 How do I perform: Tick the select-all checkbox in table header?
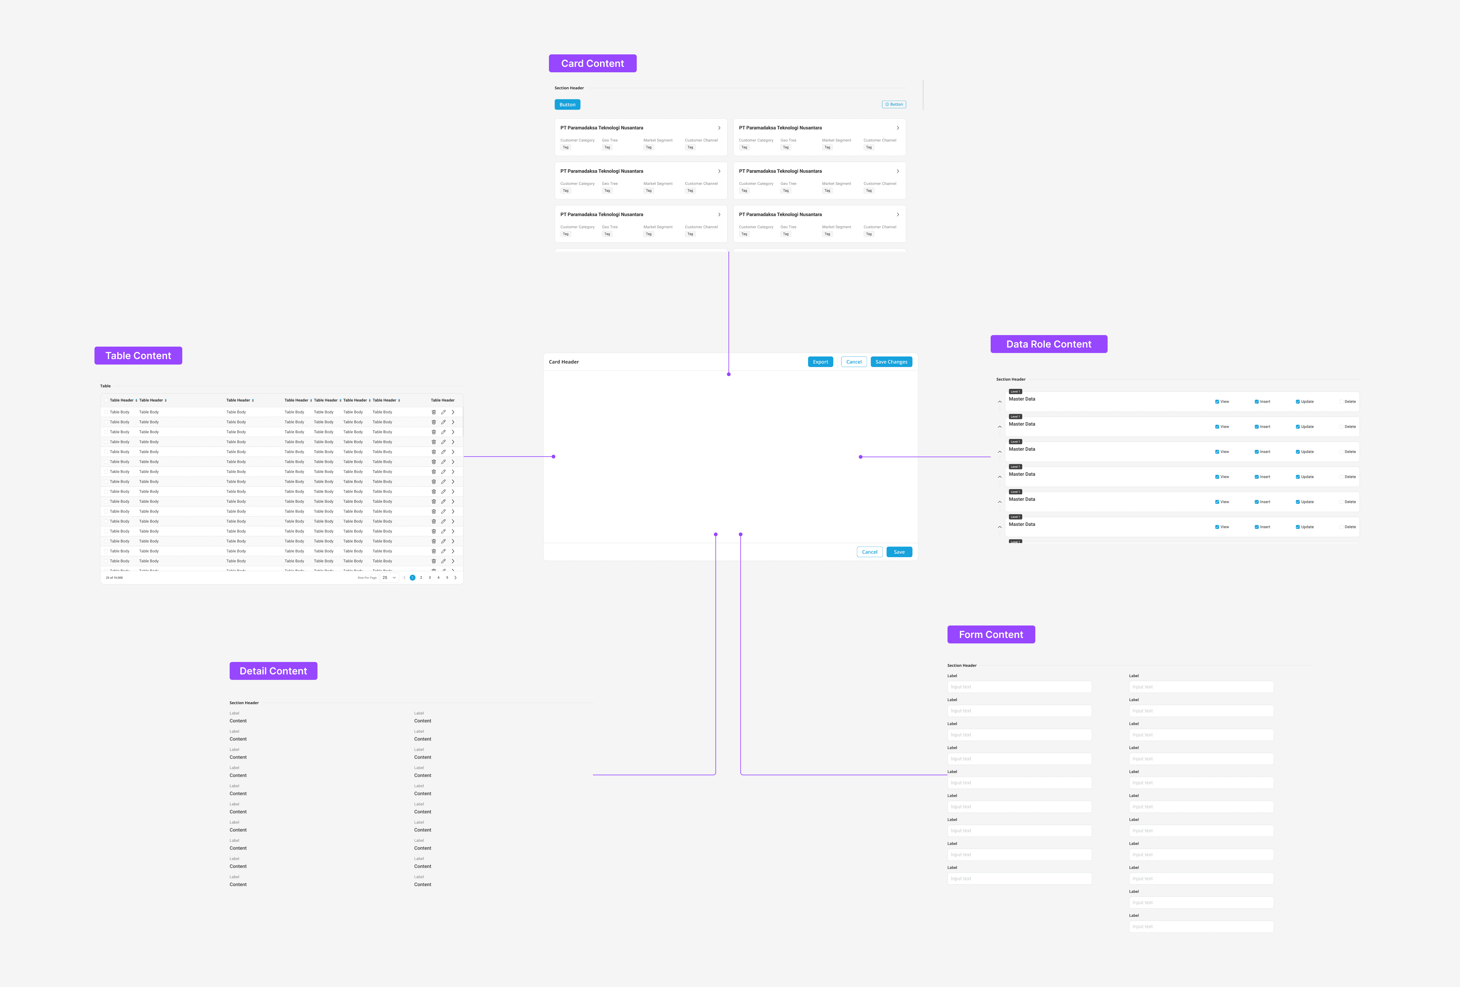click(105, 400)
